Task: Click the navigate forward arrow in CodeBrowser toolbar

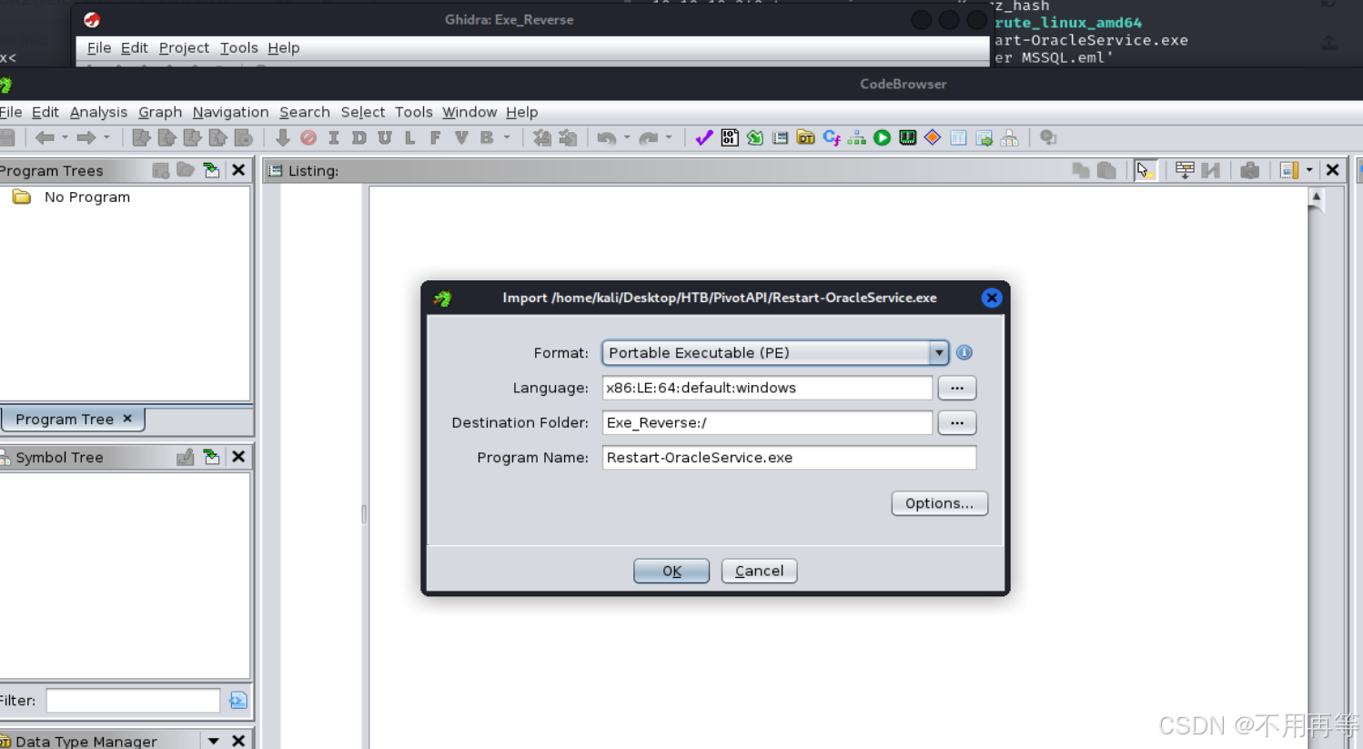Action: [86, 137]
